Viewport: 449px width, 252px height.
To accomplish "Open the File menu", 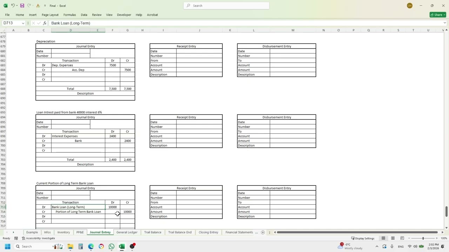I will 7,15.
